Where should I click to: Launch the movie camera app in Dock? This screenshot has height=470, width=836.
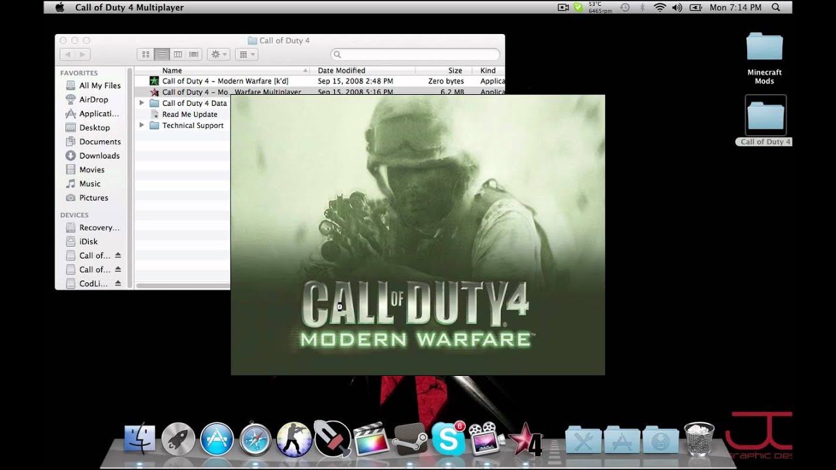click(x=486, y=439)
